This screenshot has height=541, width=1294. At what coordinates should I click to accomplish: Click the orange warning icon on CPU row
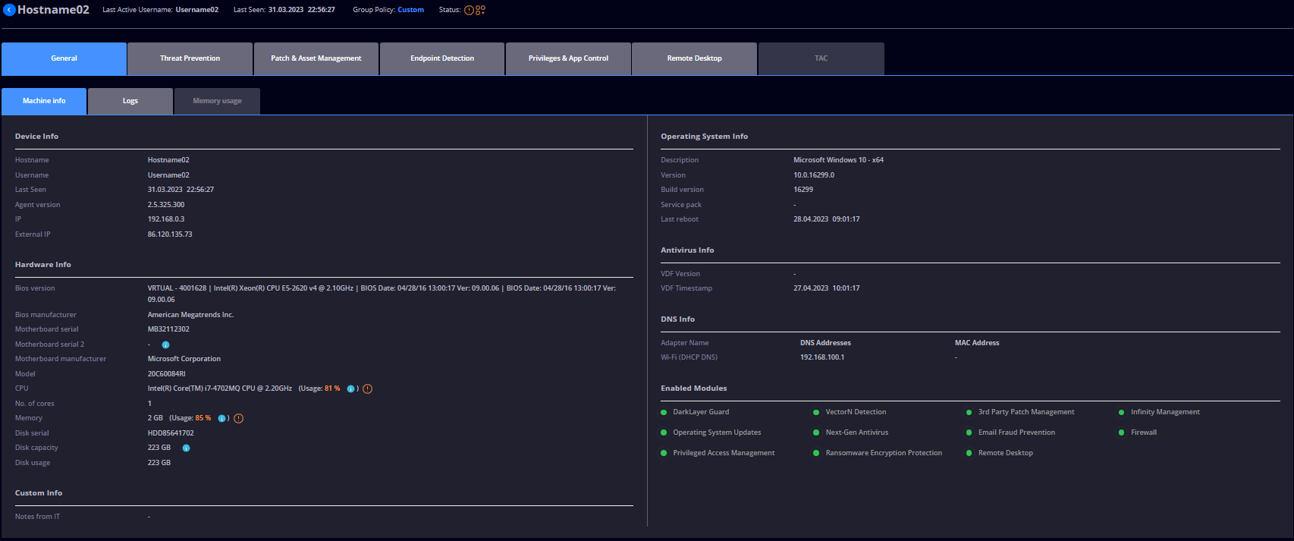point(367,388)
